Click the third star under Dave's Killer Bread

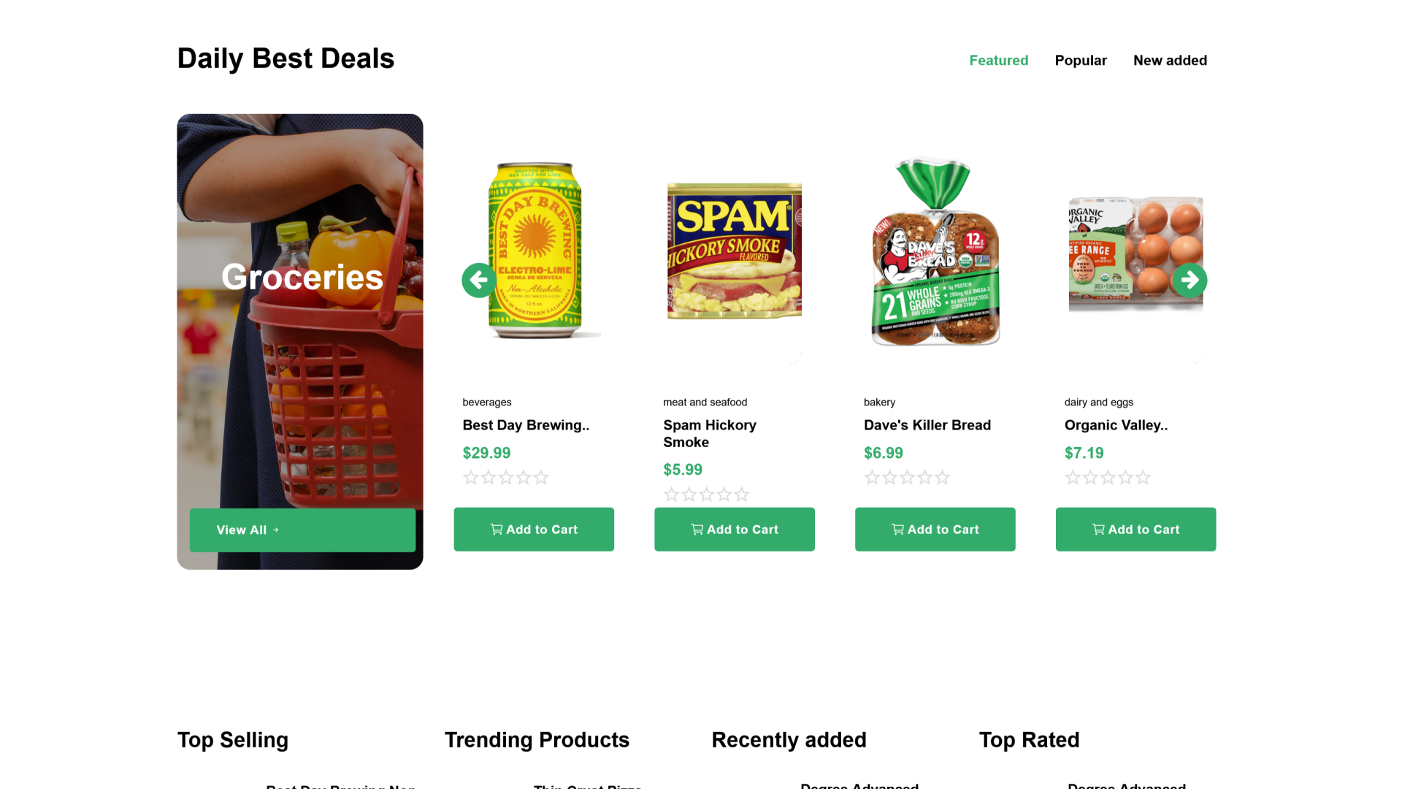(x=907, y=478)
